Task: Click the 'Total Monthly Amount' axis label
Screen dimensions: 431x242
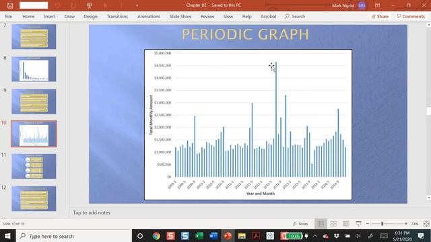Action: point(151,115)
